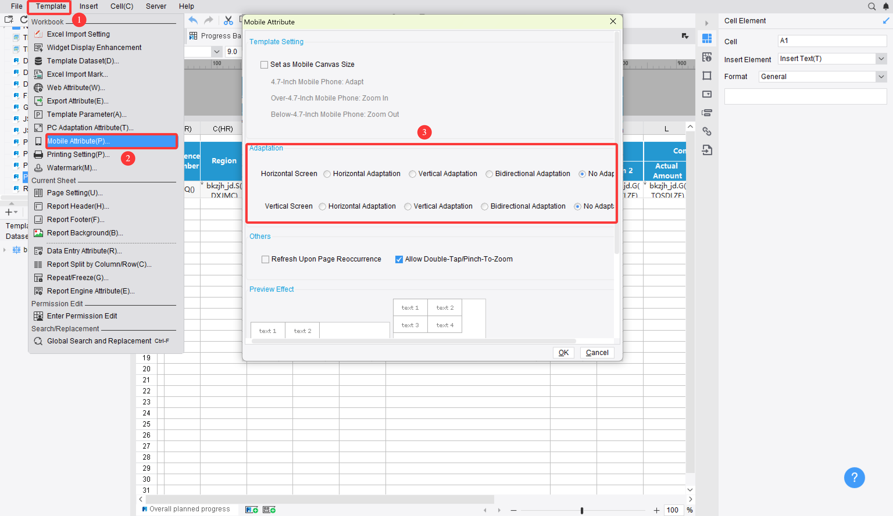
Task: Click the notification bell icon
Action: point(885,6)
